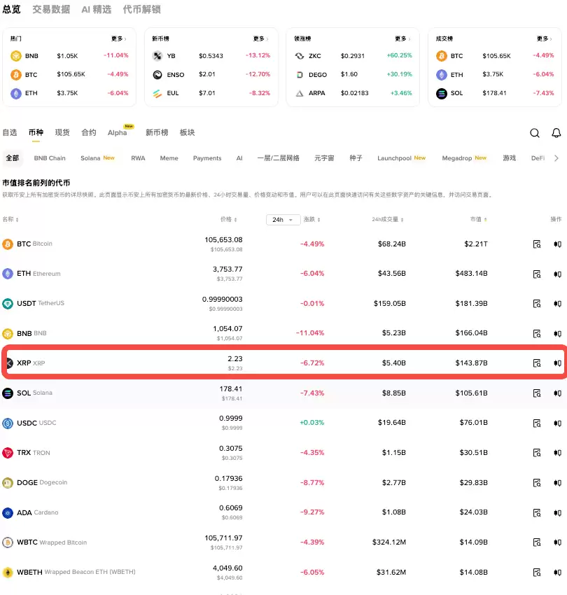Switch to the 合约 tab
The image size is (567, 595).
(88, 132)
